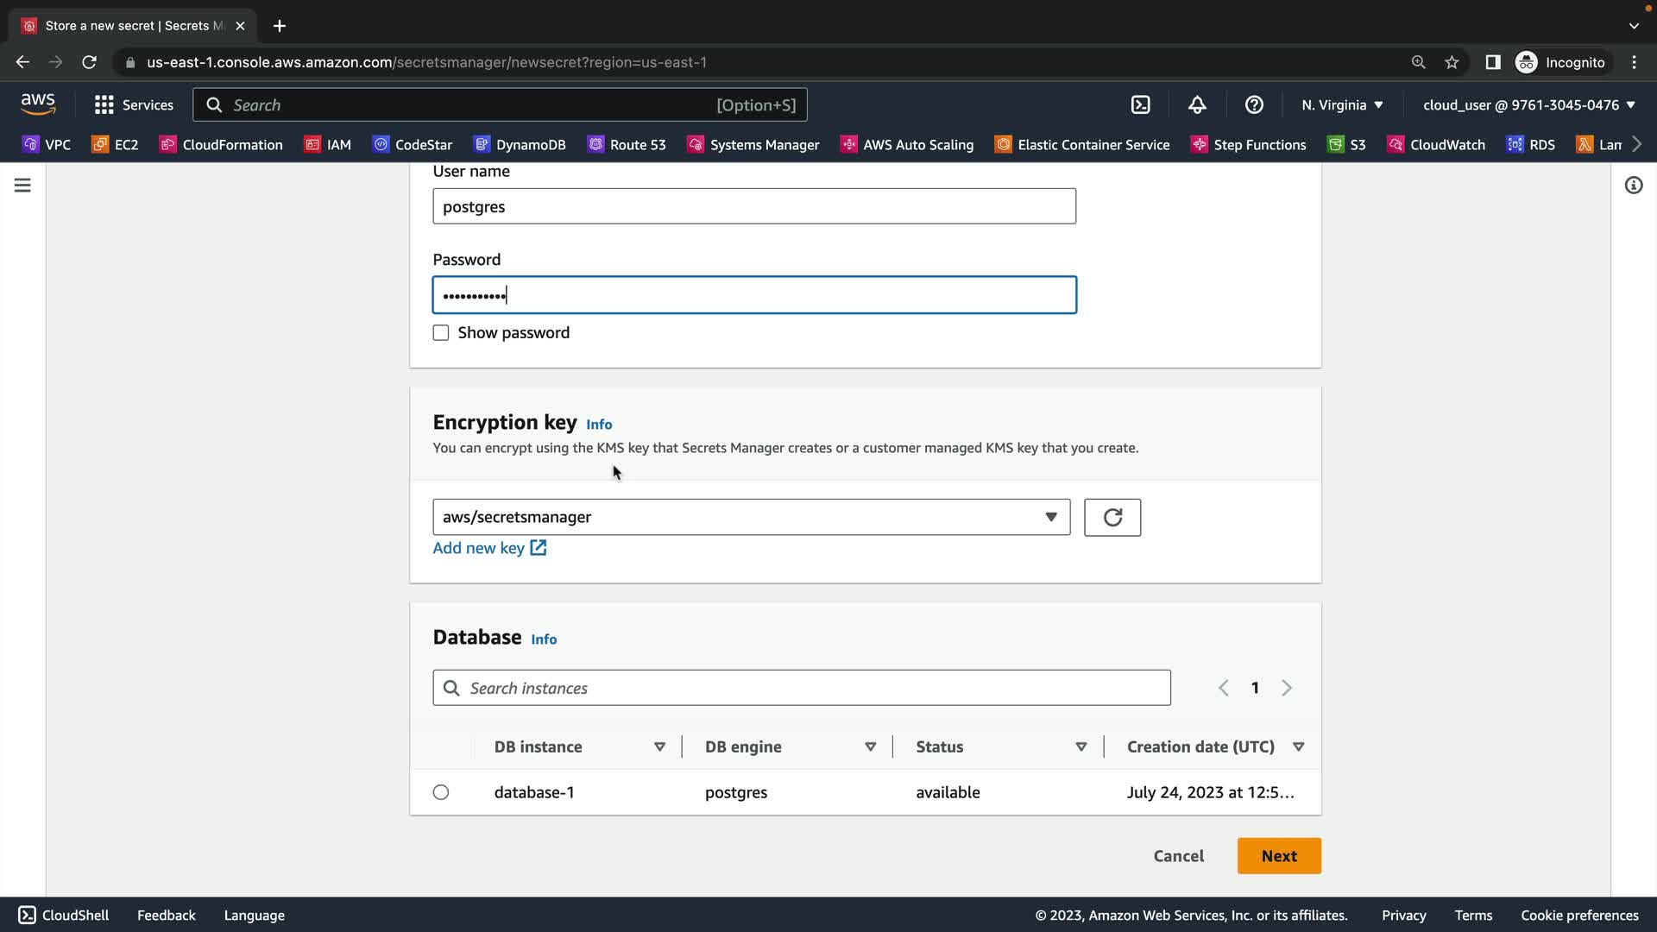Open the N. Virginia region dropdown
Viewport: 1657px width, 932px height.
pyautogui.click(x=1342, y=104)
